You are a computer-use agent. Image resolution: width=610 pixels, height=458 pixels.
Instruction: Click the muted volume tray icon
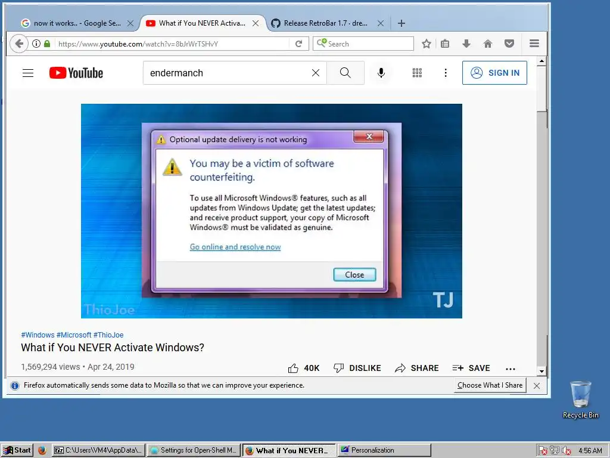[566, 451]
